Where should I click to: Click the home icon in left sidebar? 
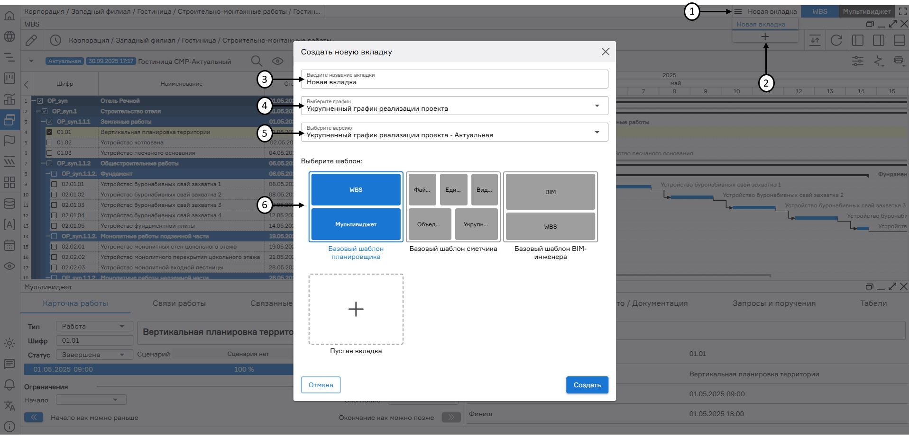[x=9, y=16]
